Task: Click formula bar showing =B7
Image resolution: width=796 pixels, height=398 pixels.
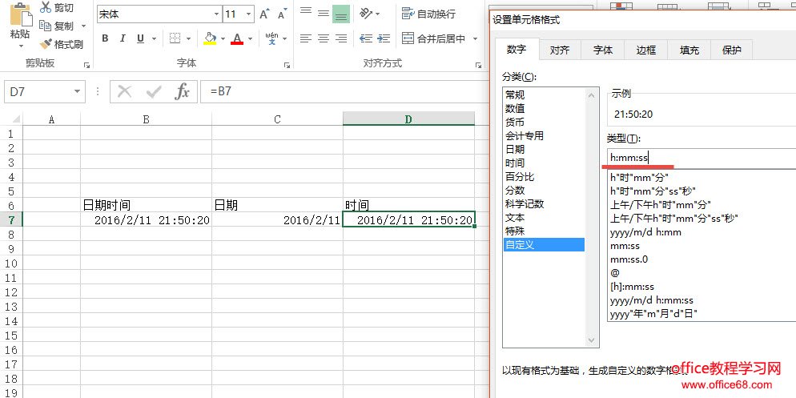Action: coord(344,92)
